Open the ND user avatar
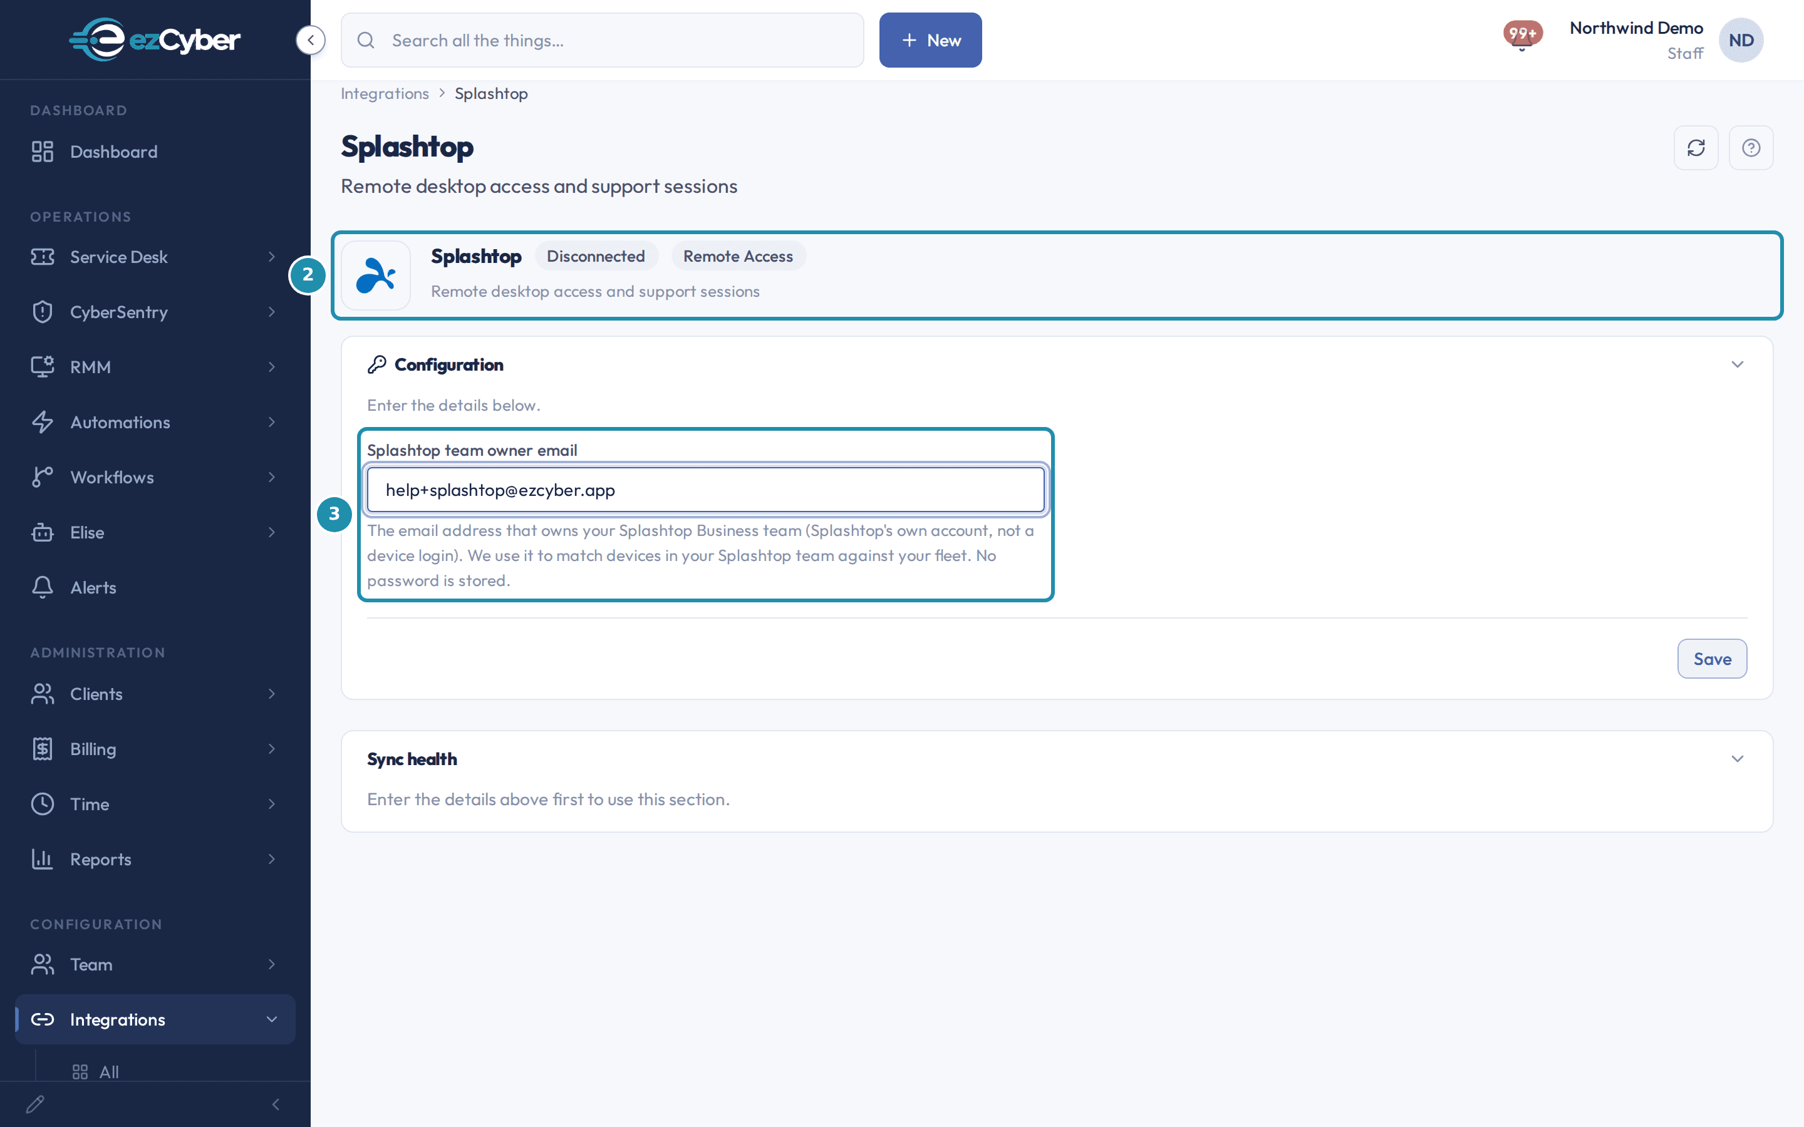Screen dimensions: 1804x1127 tap(1741, 40)
